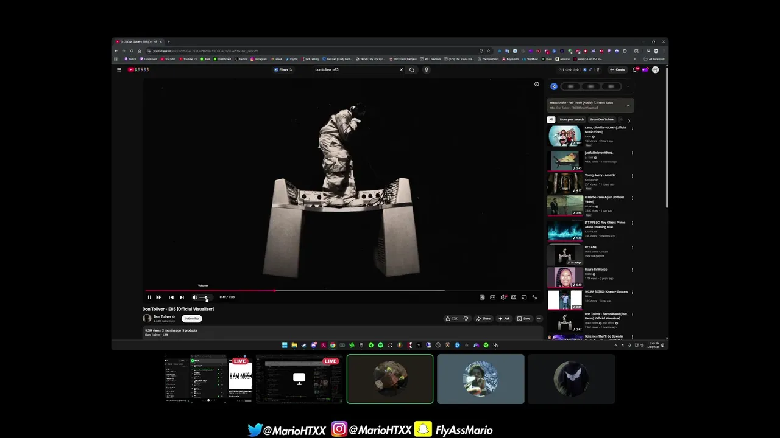Skip to the next video

click(x=182, y=297)
